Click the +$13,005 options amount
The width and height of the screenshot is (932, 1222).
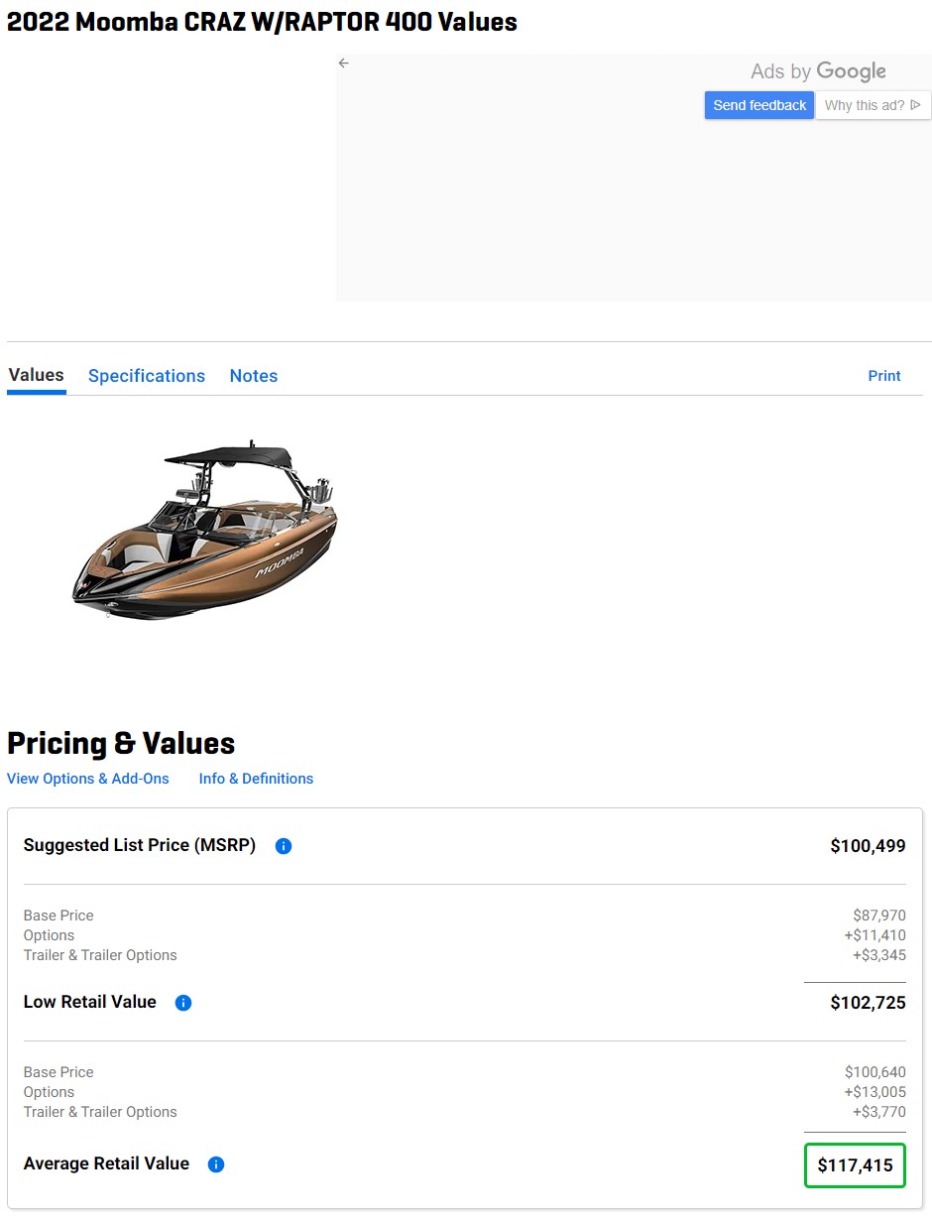pyautogui.click(x=875, y=1092)
